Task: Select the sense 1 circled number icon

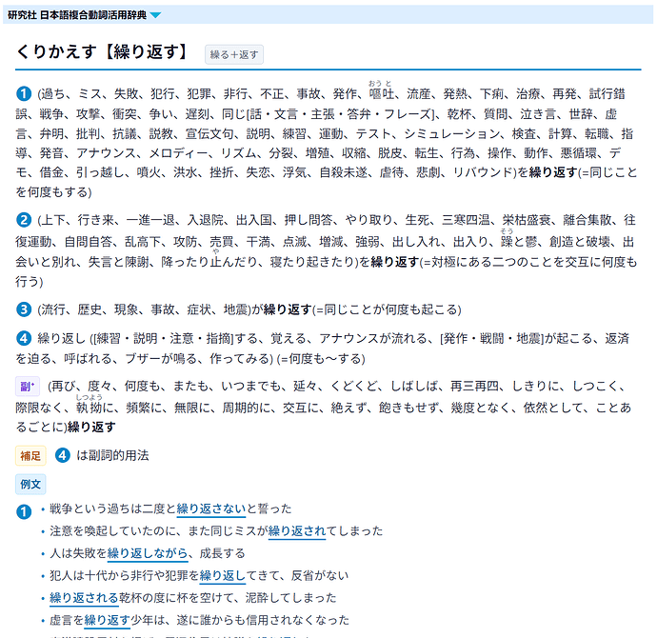Action: coord(24,93)
